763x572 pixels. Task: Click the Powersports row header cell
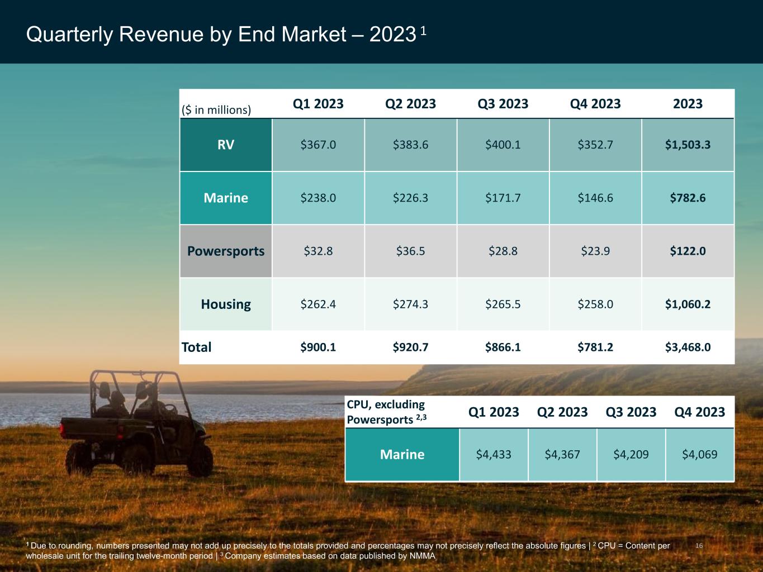pos(226,251)
